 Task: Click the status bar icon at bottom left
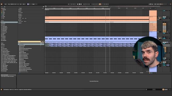point(1,90)
